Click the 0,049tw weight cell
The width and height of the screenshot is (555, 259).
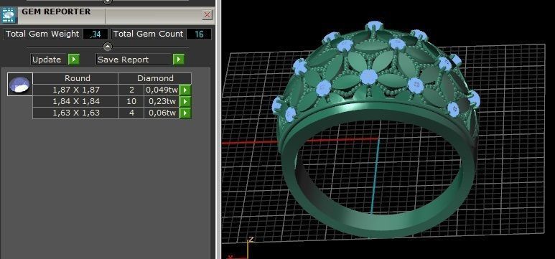pos(162,90)
